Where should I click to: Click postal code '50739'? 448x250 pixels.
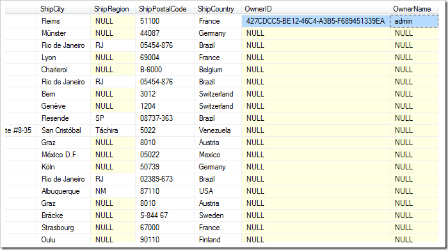tap(165, 167)
